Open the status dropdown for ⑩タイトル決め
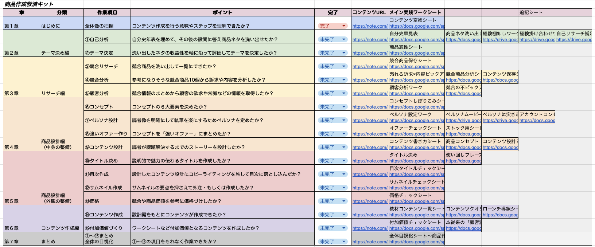This screenshot has height=247, width=595. pyautogui.click(x=332, y=161)
